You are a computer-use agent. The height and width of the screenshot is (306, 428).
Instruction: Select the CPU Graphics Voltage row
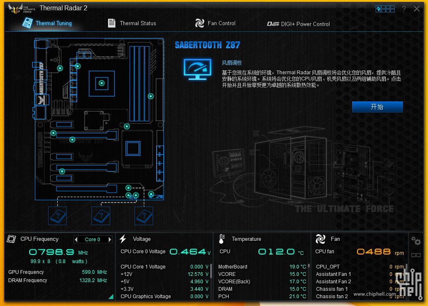point(165,296)
